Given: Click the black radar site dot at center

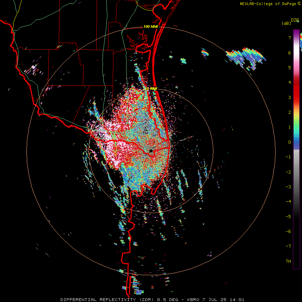Looking at the screenshot, I should point(151,151).
